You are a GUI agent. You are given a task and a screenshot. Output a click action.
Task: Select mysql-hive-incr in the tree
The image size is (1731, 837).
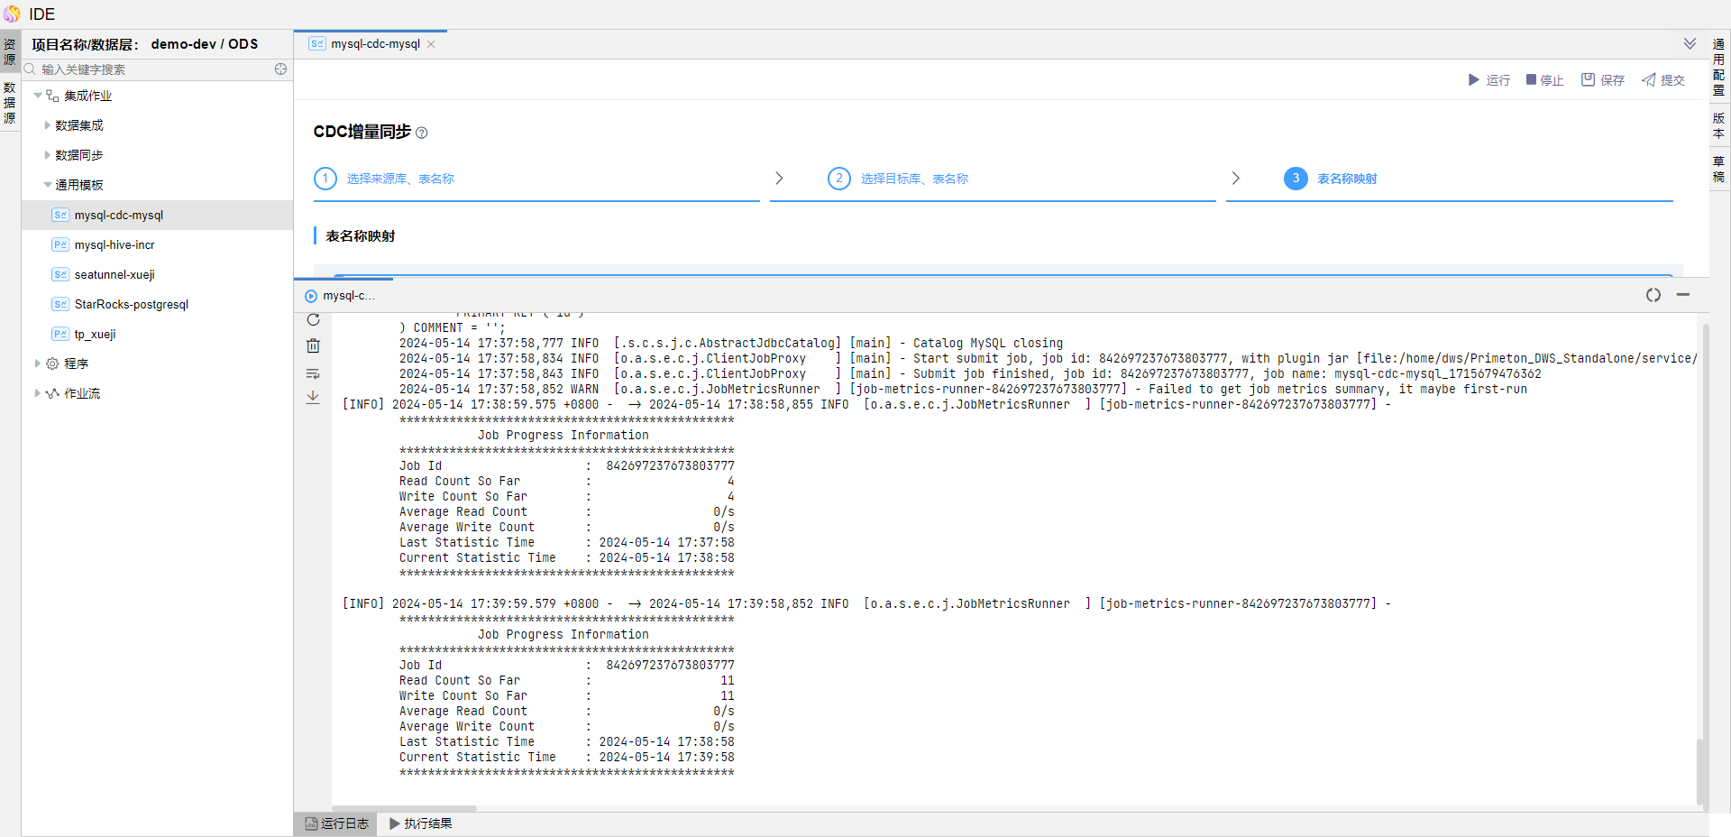click(114, 244)
